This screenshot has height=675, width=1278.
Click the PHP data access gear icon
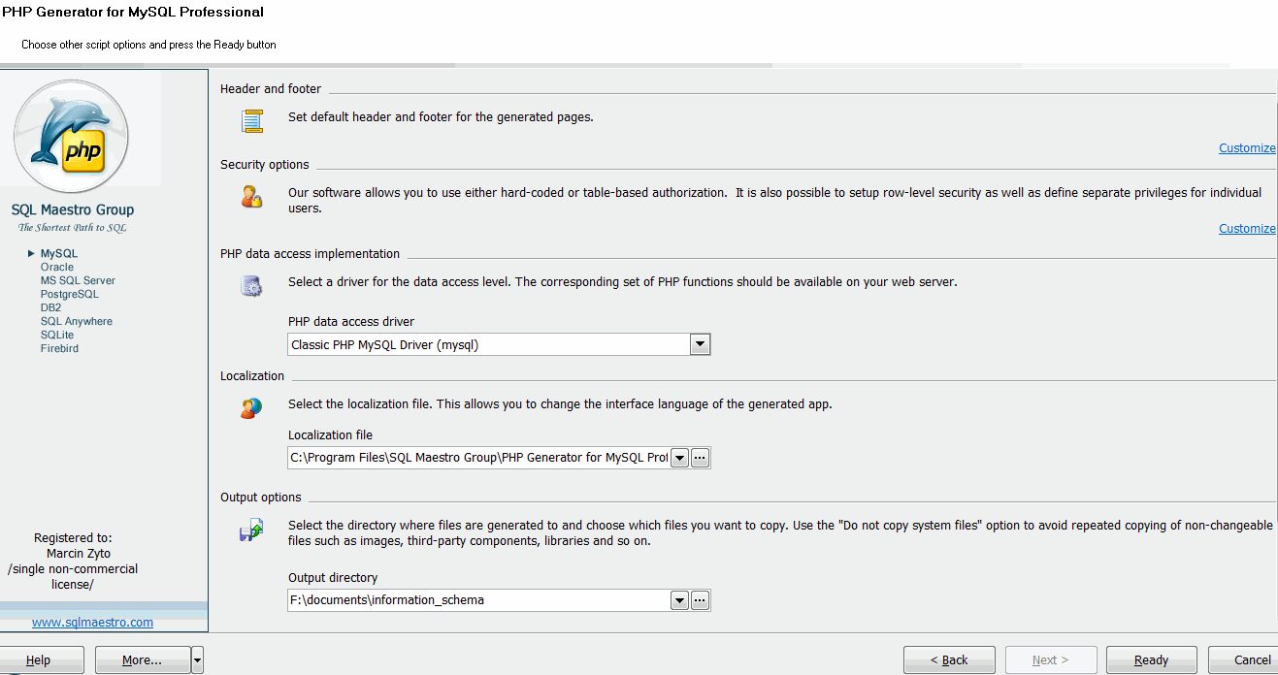coord(251,286)
